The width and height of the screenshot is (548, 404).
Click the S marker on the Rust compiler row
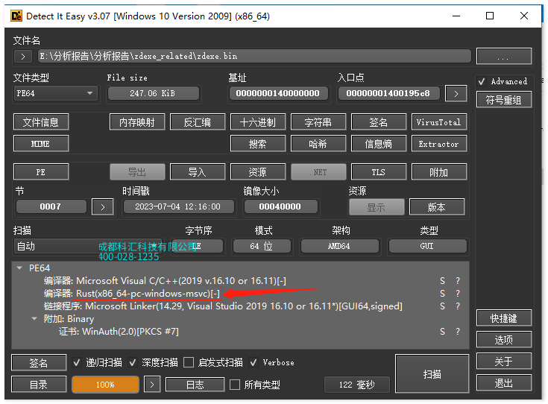pyautogui.click(x=442, y=294)
